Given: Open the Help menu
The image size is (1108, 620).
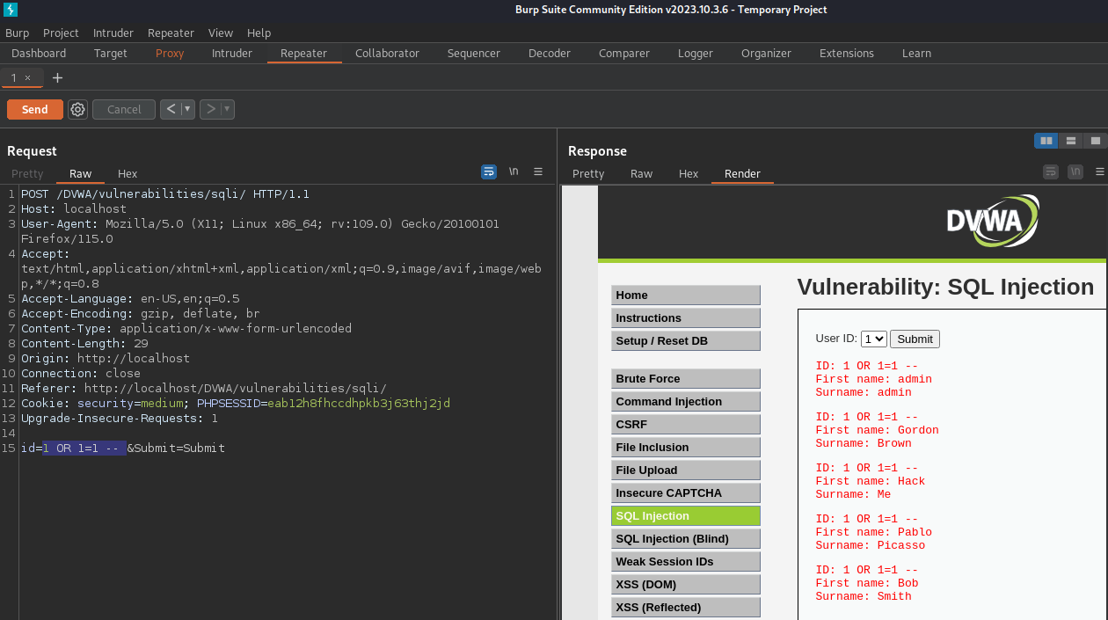Looking at the screenshot, I should 259,33.
